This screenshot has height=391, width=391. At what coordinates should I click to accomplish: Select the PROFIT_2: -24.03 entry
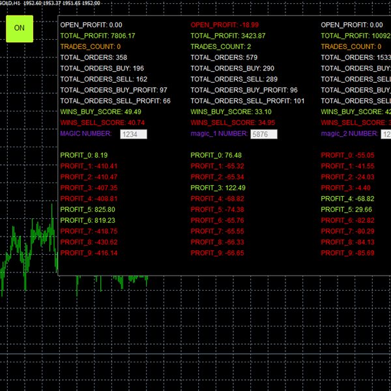(x=347, y=177)
